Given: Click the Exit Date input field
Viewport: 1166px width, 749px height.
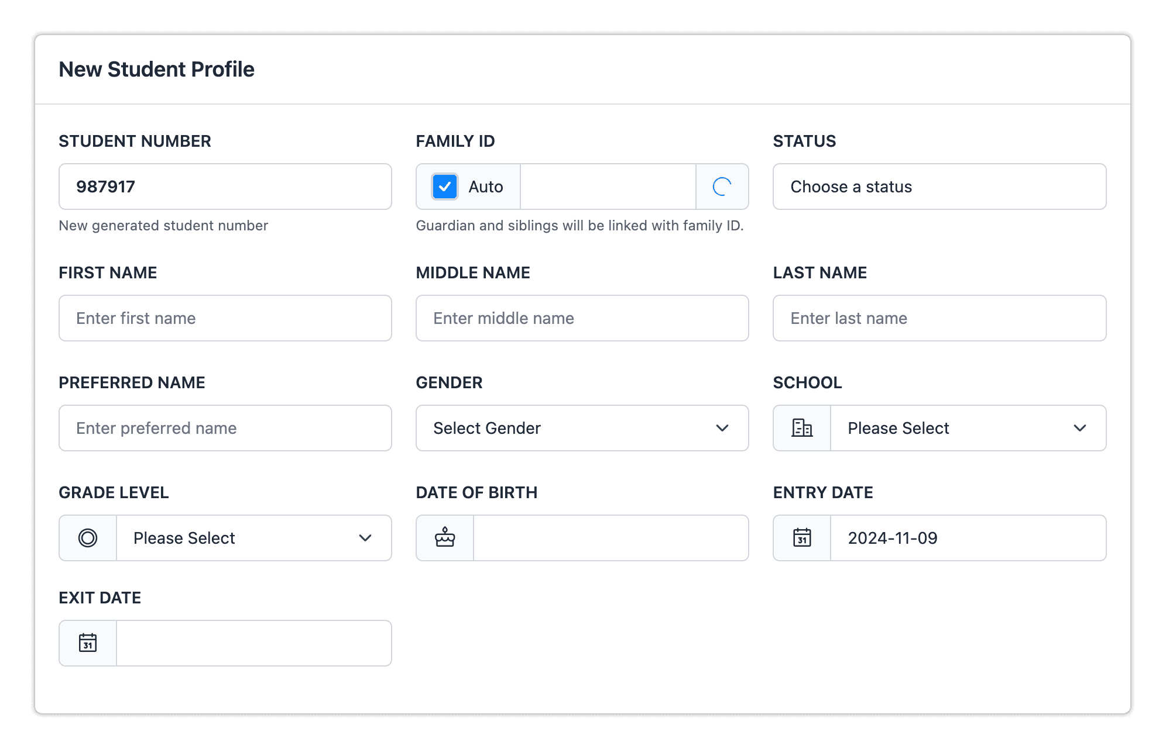Looking at the screenshot, I should pyautogui.click(x=254, y=643).
